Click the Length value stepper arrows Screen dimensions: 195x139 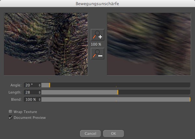39,92
